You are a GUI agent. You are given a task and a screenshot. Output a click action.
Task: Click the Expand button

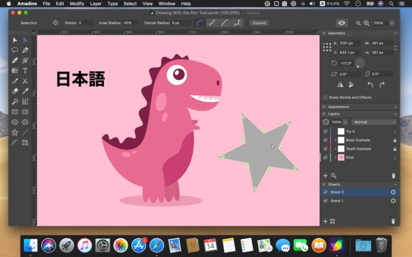[x=259, y=23]
